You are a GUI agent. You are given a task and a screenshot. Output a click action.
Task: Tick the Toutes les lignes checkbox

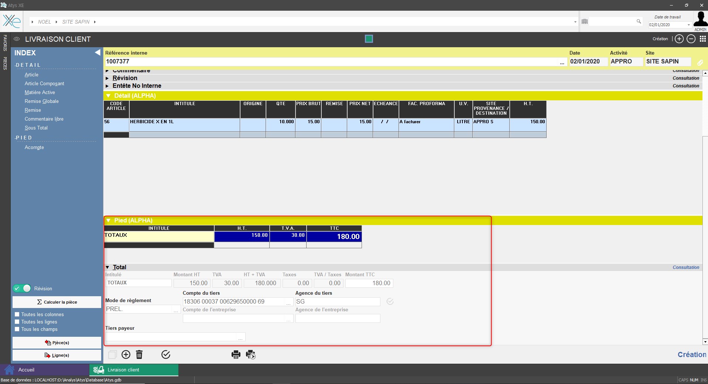[x=17, y=322]
